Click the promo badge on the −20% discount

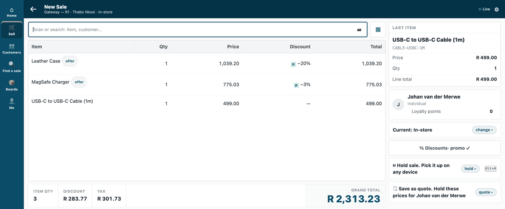tap(293, 64)
